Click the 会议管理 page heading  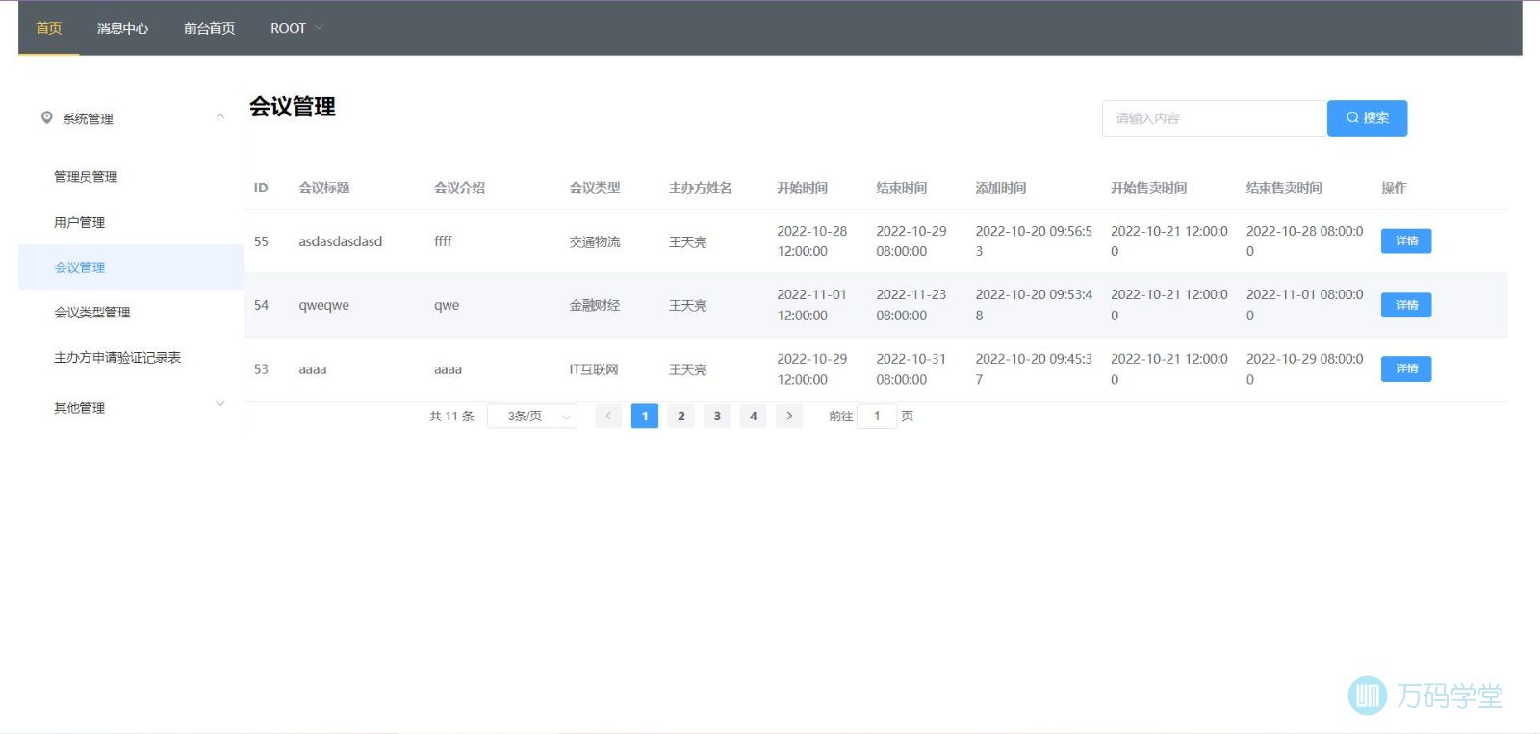[x=293, y=107]
